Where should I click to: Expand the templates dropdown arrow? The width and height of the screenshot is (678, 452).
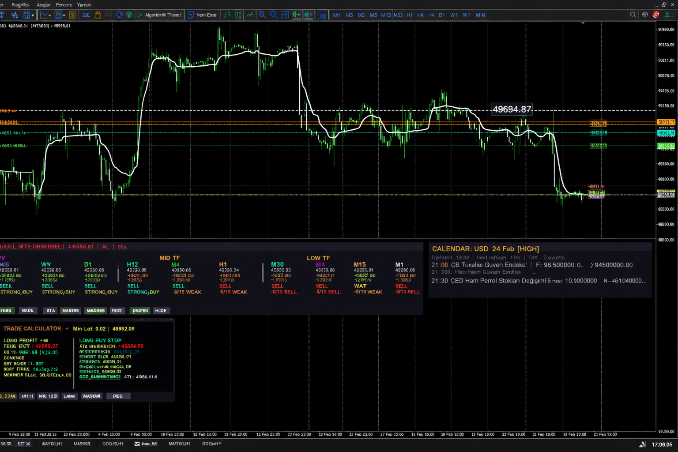[64, 15]
